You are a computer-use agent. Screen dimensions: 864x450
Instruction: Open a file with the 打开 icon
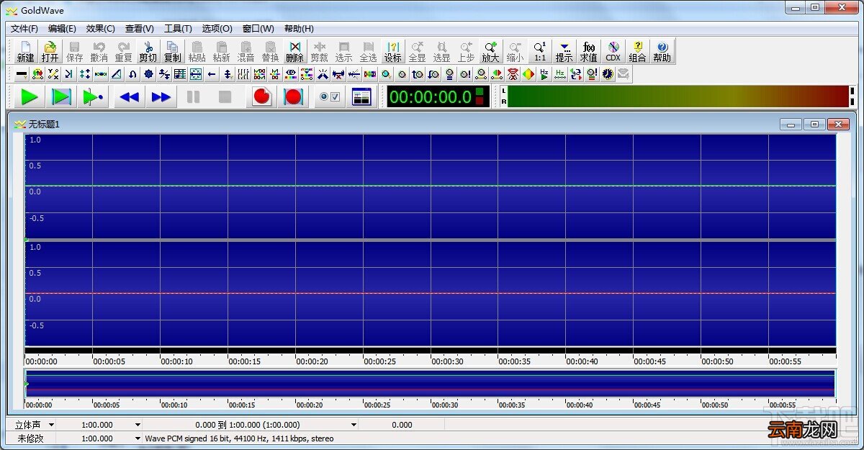[50, 51]
